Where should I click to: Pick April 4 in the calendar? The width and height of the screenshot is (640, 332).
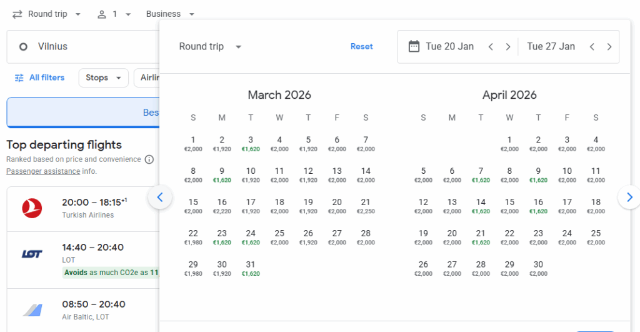[x=596, y=144]
